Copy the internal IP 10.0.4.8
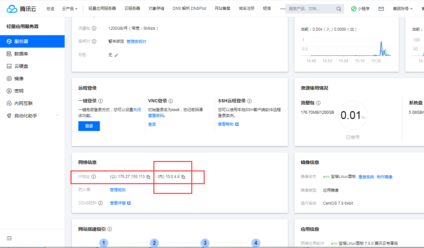 click(183, 177)
